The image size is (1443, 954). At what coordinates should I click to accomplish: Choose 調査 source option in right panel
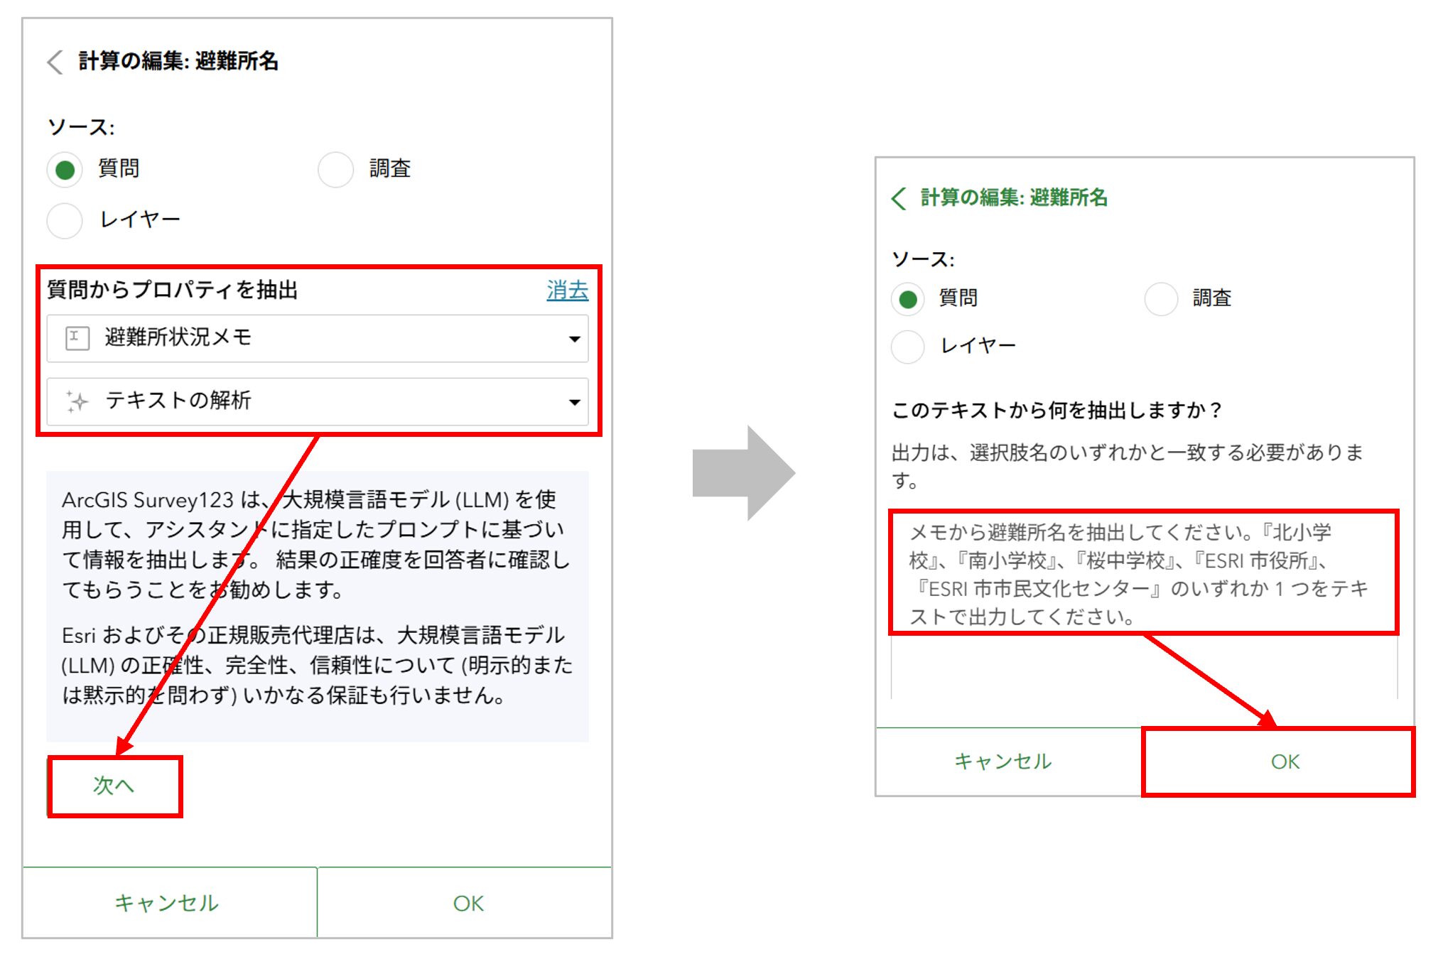(1161, 299)
